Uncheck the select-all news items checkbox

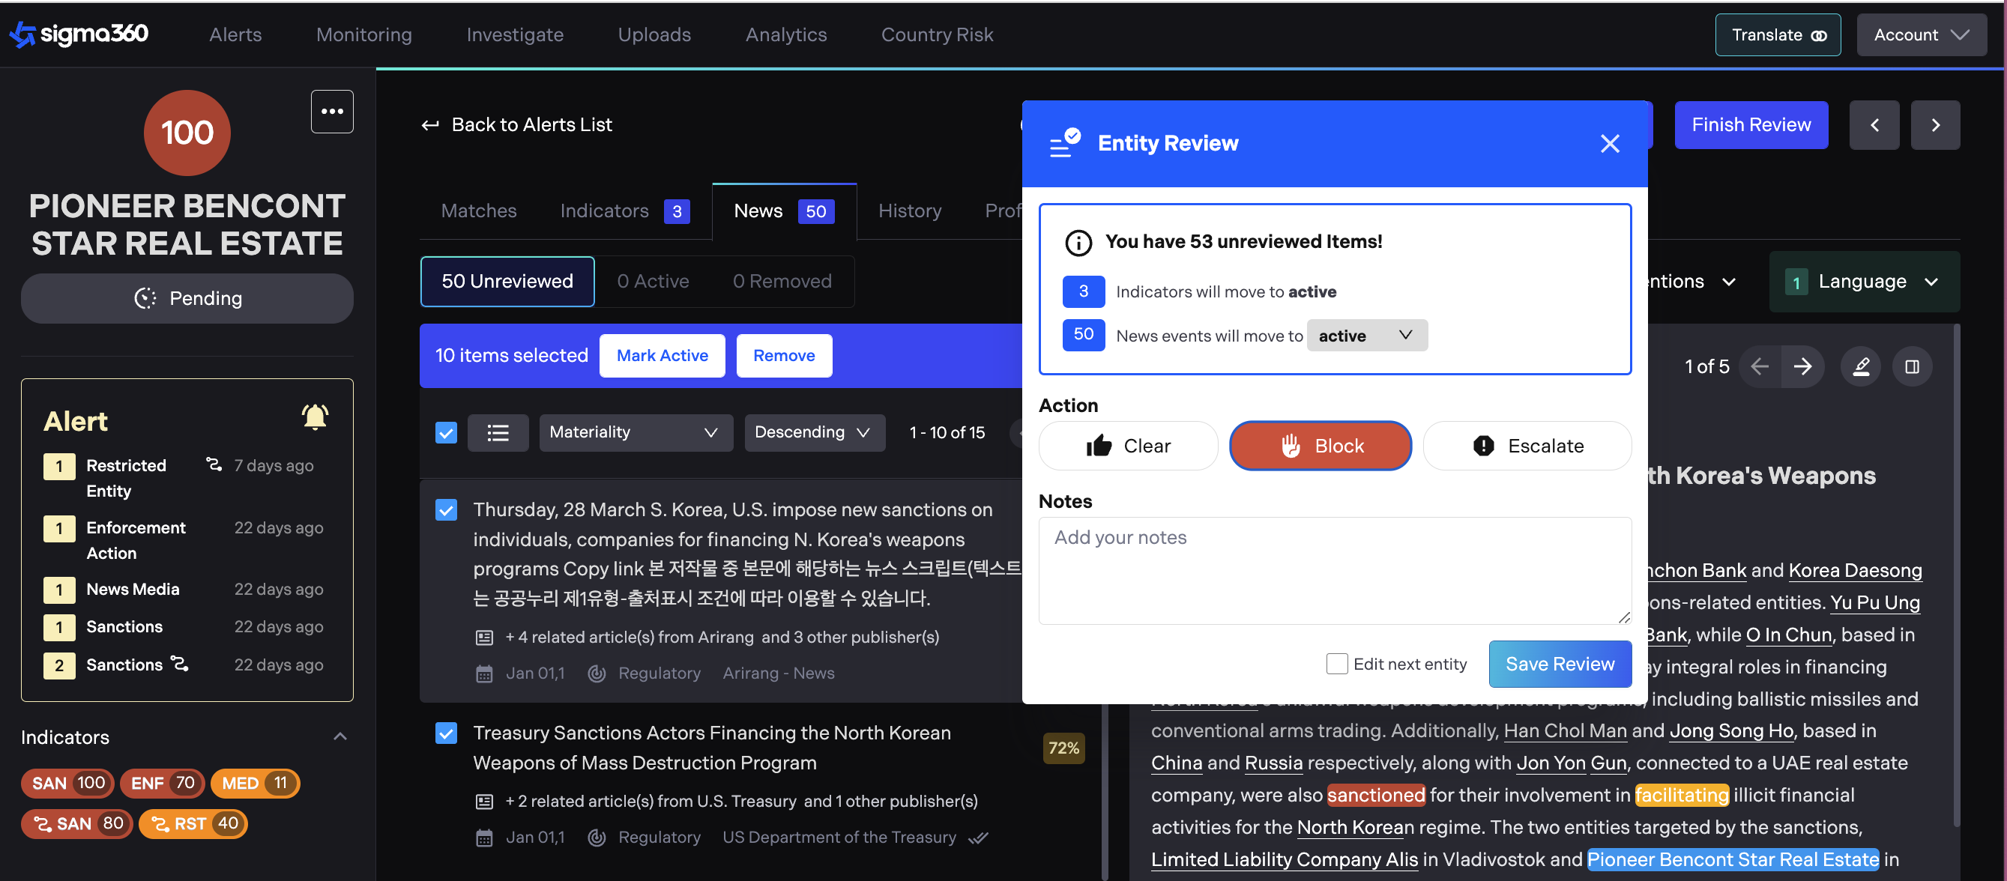[446, 432]
